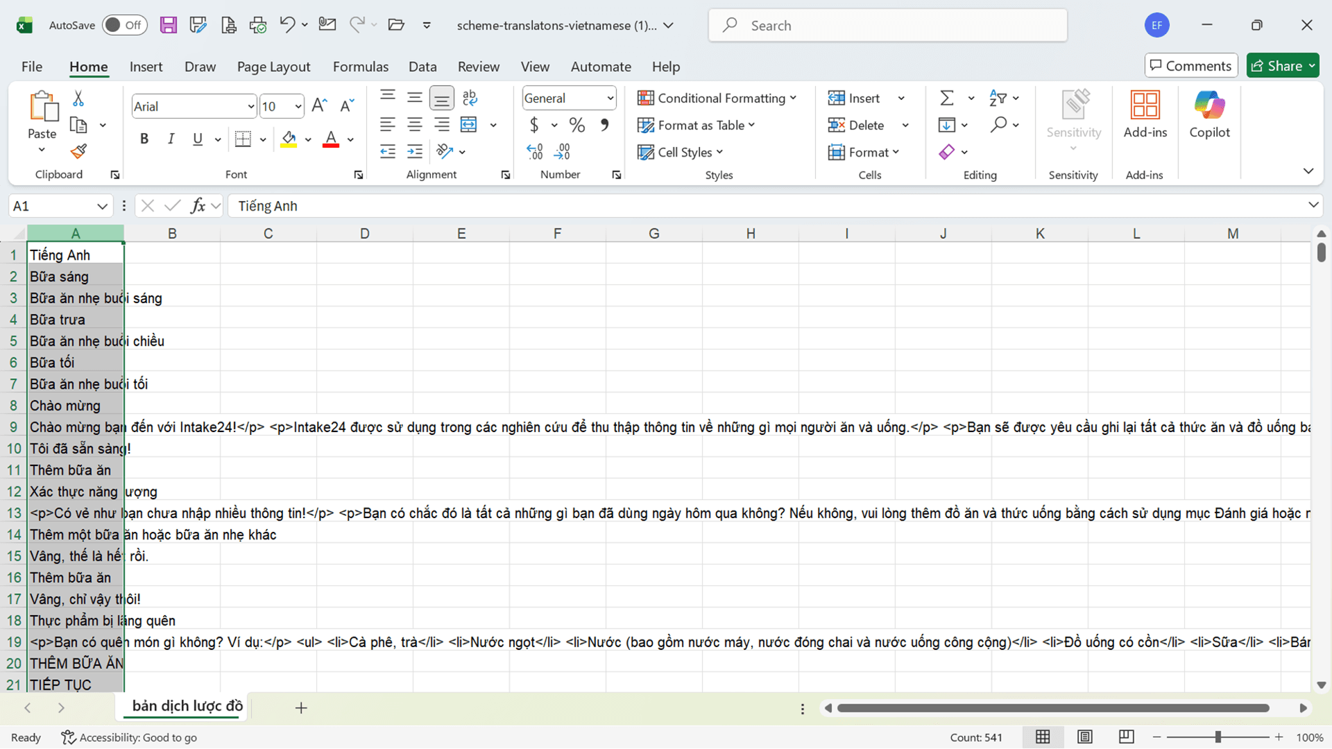
Task: Click the Increase Indent icon
Action: (415, 151)
